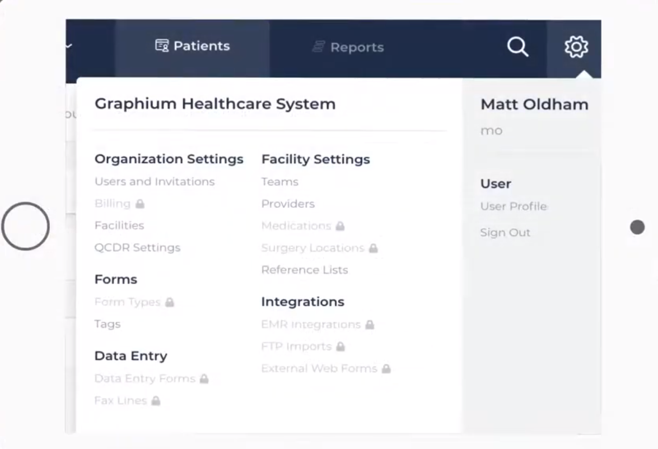Screen dimensions: 658x449
Task: Click the lock icon next to Fax Lines
Action: [x=156, y=401]
